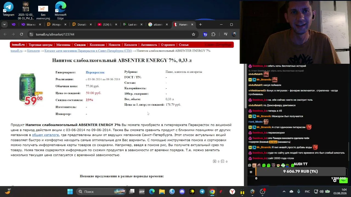
Task: Close the Google "абсенте" tab
Action: pos(167,24)
